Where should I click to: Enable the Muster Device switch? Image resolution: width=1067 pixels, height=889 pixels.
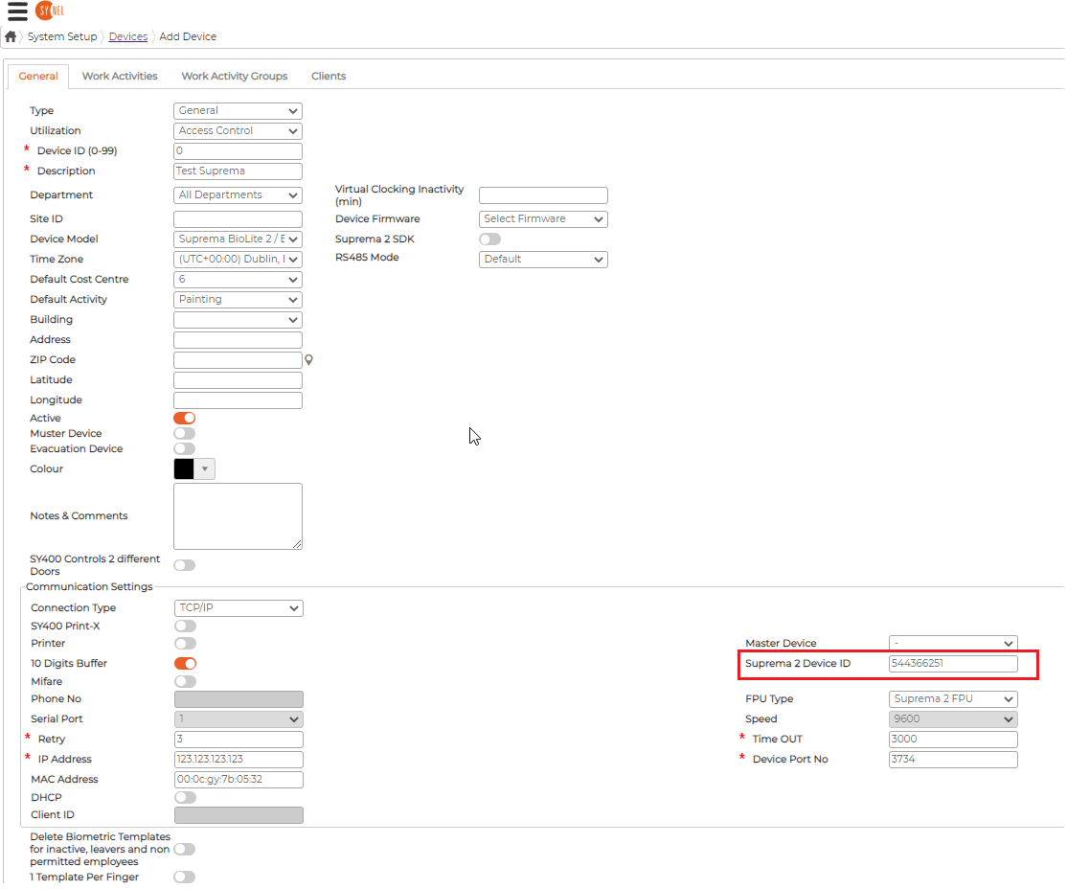[185, 434]
